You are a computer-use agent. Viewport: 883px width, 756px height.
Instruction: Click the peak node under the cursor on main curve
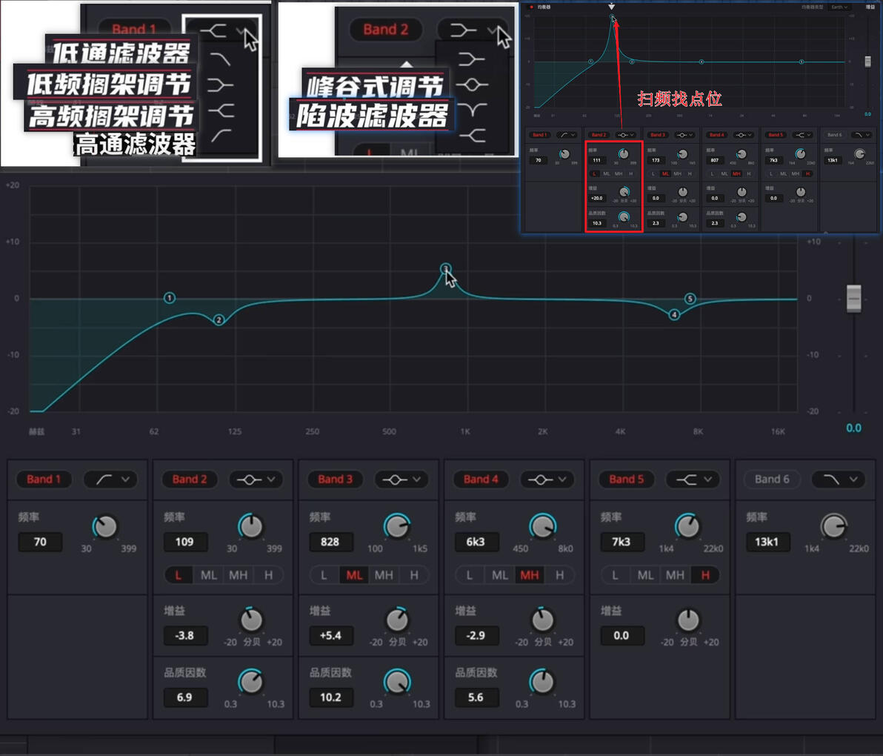[x=445, y=268]
